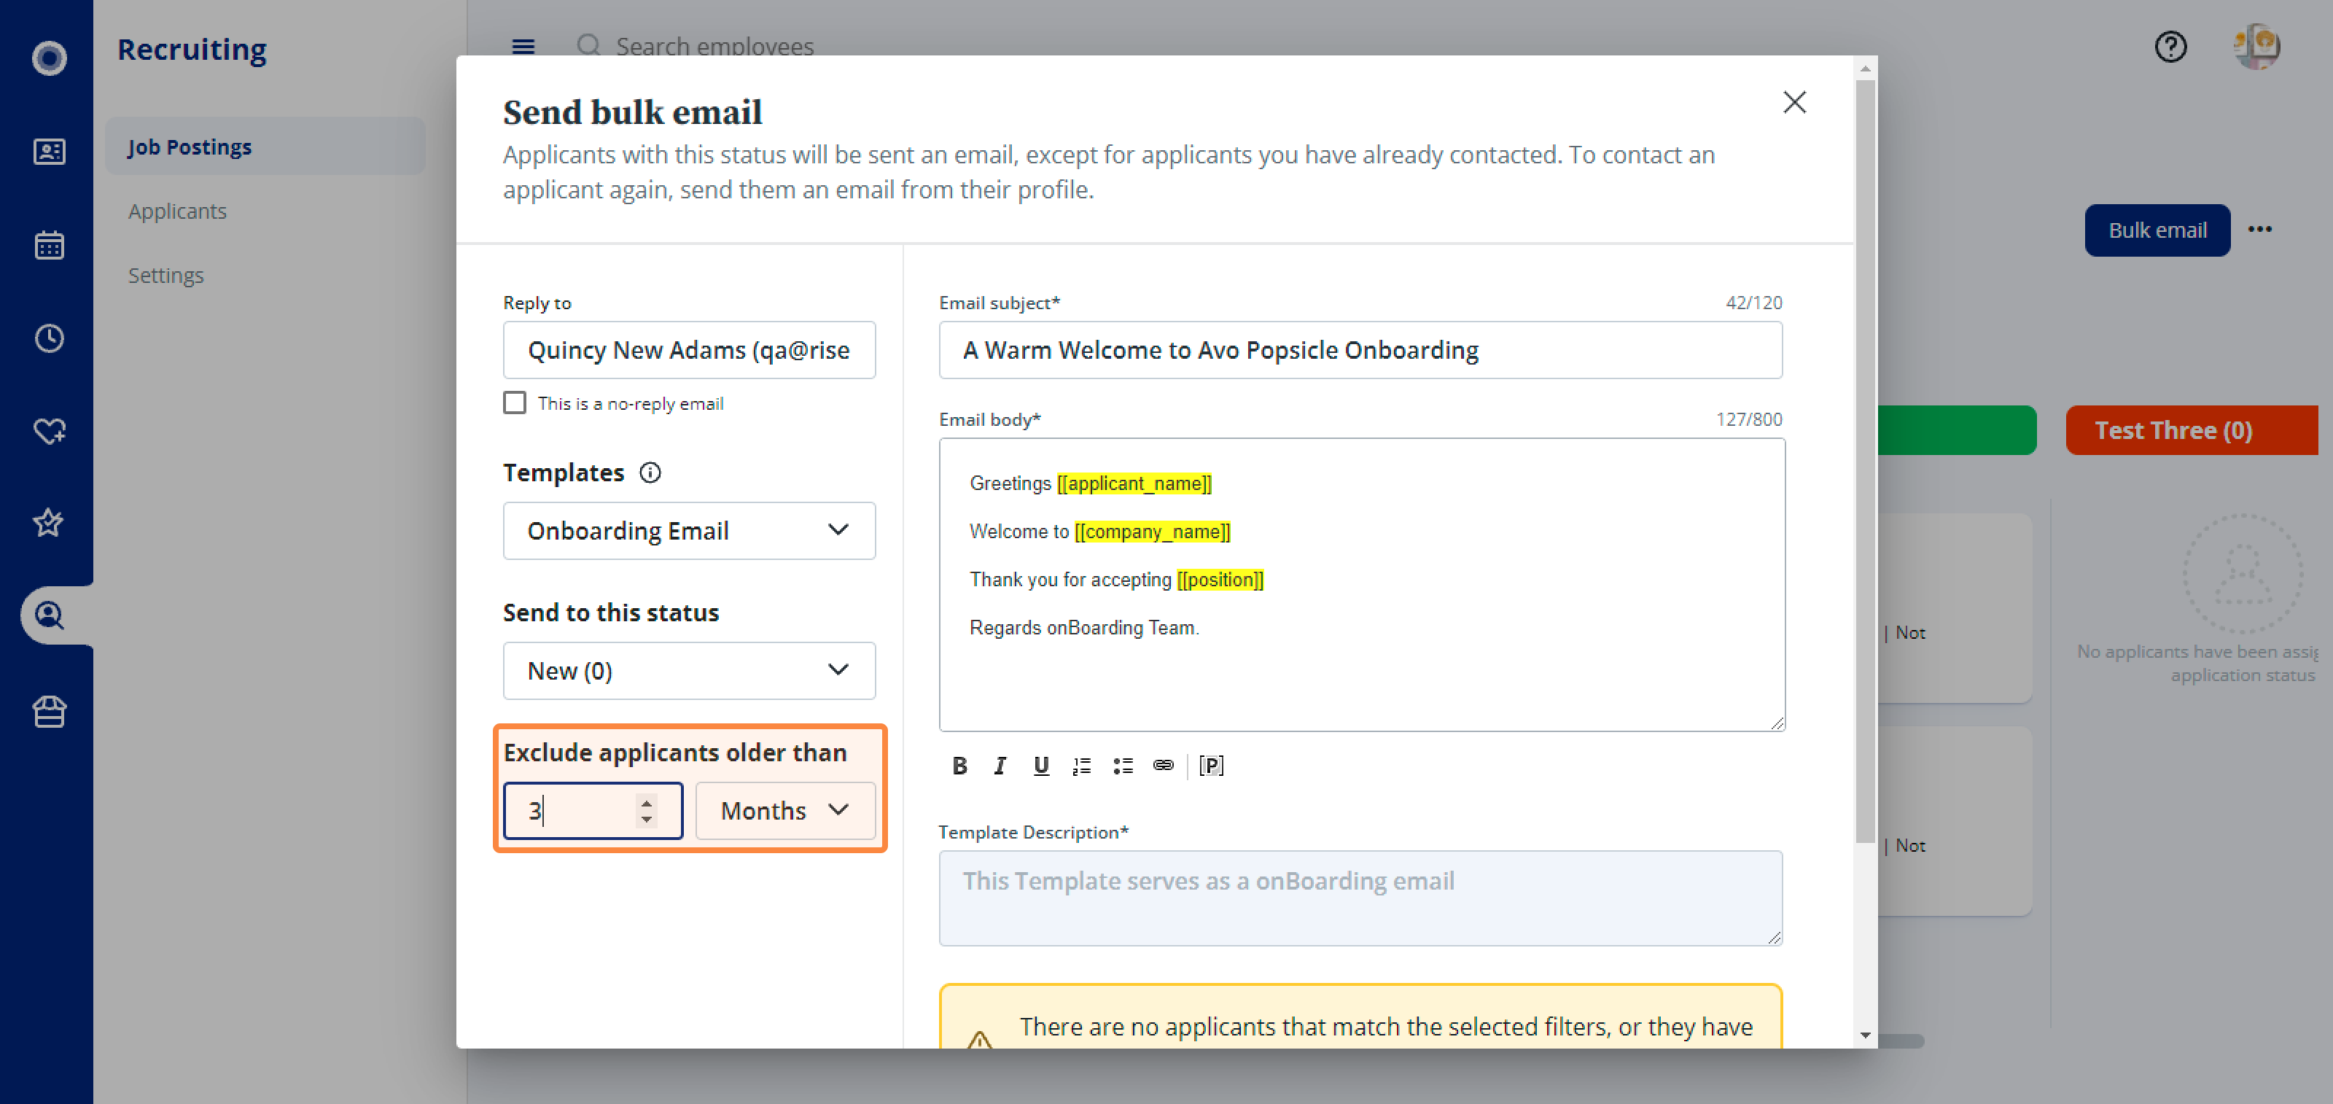Click the [[company_name]] placeholder
The height and width of the screenshot is (1104, 2333).
(x=1152, y=532)
